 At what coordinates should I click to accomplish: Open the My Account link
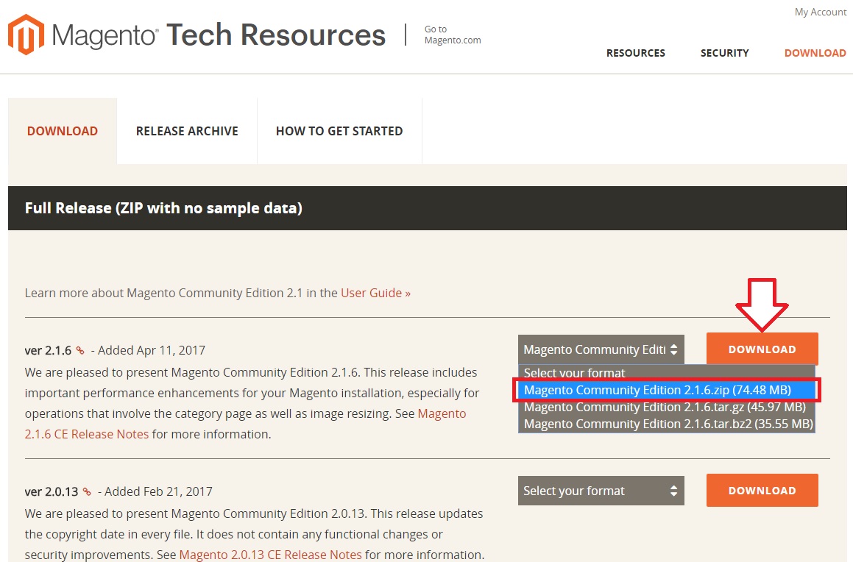click(x=821, y=12)
